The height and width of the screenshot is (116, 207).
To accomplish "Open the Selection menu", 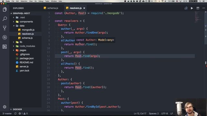I will [24, 1].
